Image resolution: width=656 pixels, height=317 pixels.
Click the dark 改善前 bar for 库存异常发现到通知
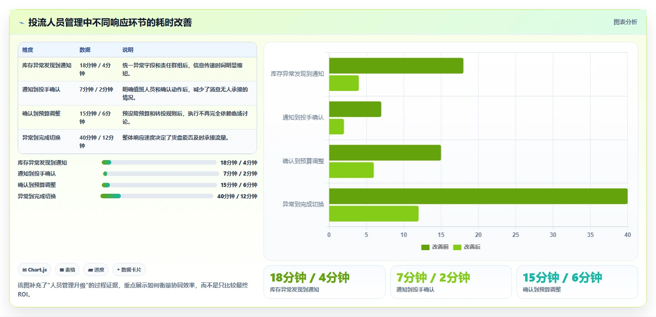point(396,65)
